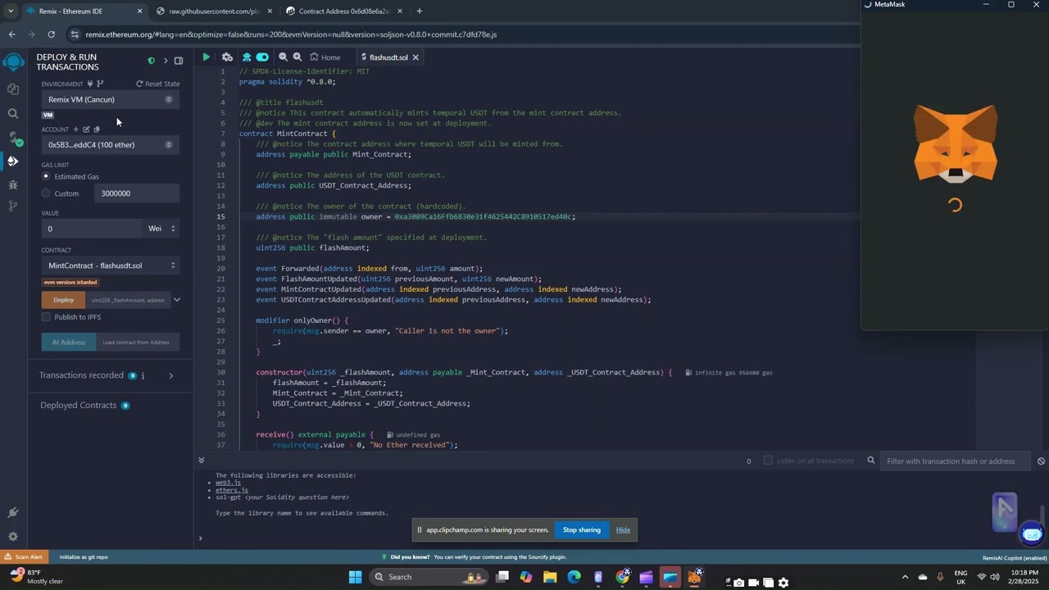Expand the Transactions recorded section
This screenshot has width=1049, height=590.
click(x=170, y=375)
